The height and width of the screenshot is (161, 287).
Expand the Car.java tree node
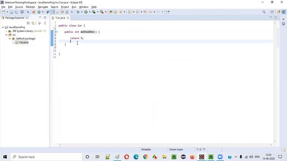[x=13, y=42]
